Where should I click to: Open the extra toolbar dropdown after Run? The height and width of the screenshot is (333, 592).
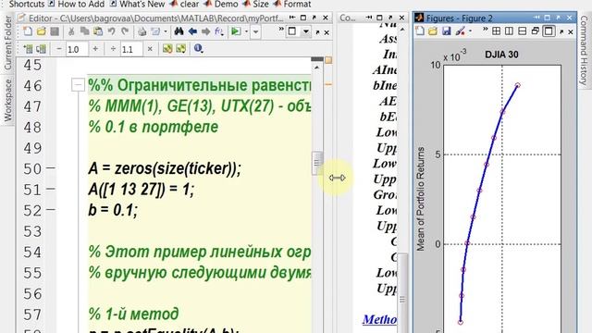(x=255, y=32)
